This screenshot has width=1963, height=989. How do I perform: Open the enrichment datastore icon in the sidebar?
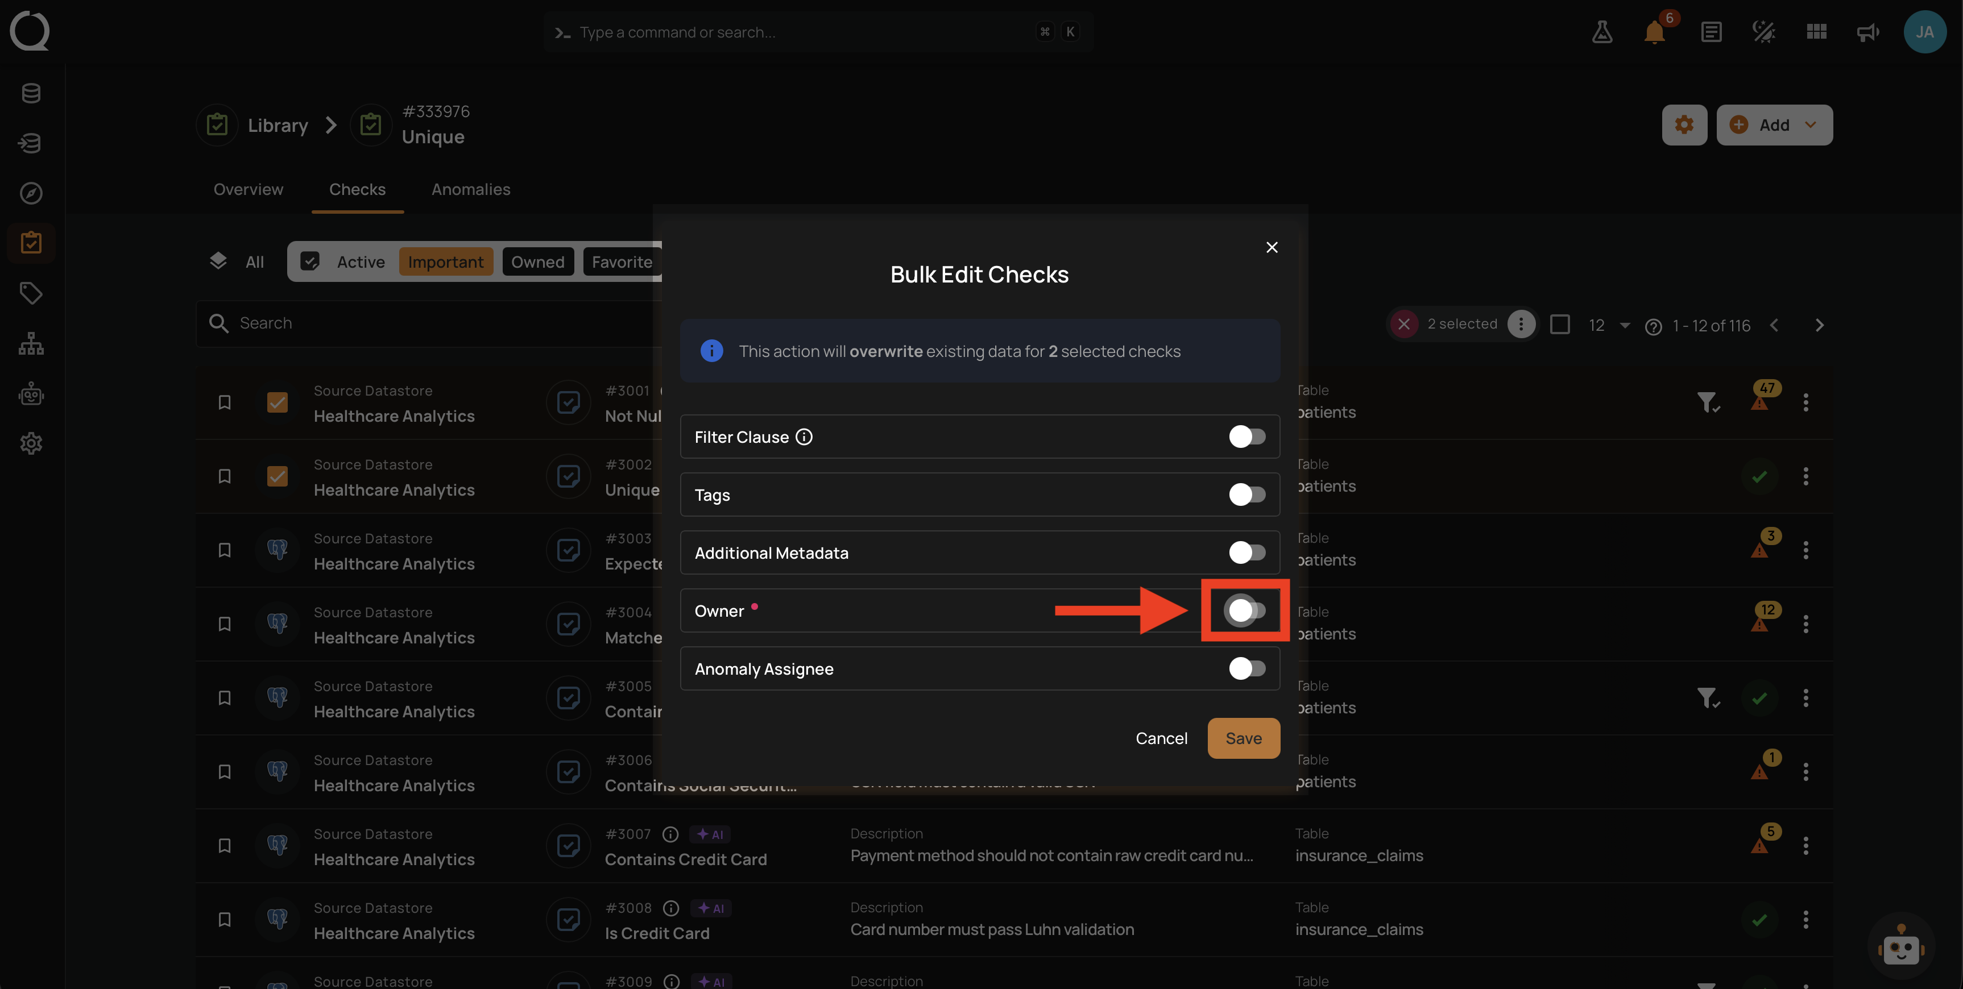[x=31, y=143]
